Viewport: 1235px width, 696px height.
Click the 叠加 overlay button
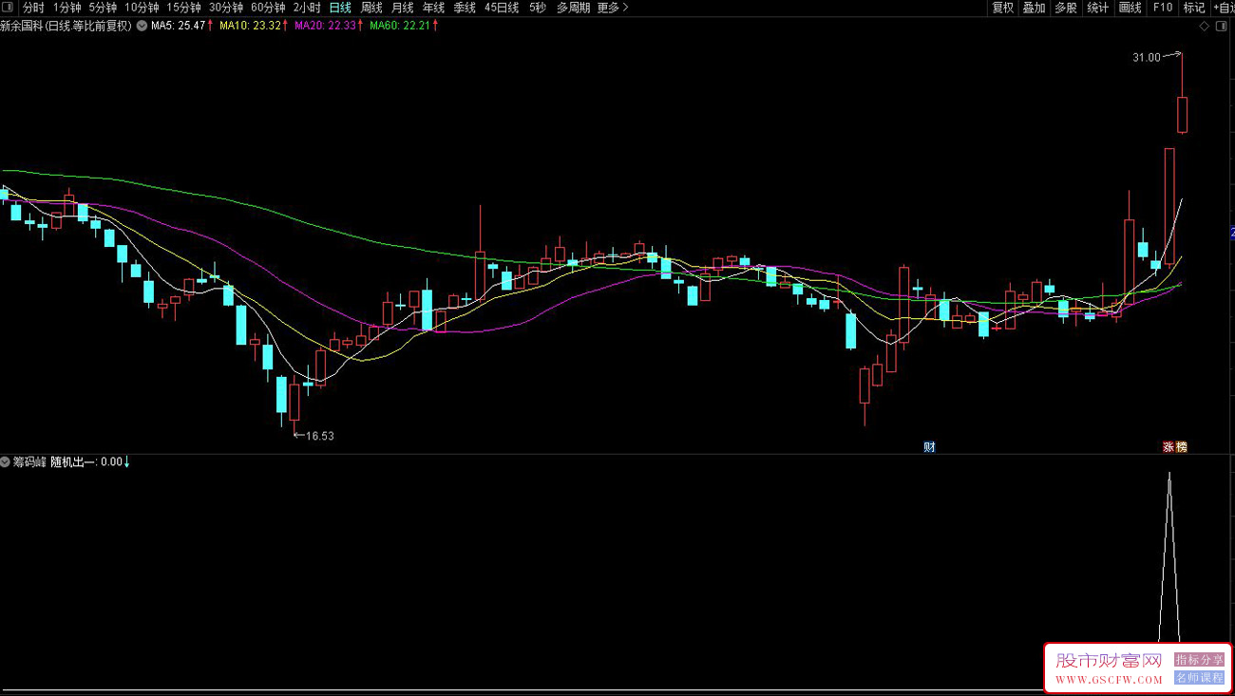click(x=1034, y=8)
